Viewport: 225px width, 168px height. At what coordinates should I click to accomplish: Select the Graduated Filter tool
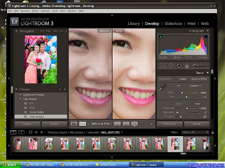coord(187,66)
